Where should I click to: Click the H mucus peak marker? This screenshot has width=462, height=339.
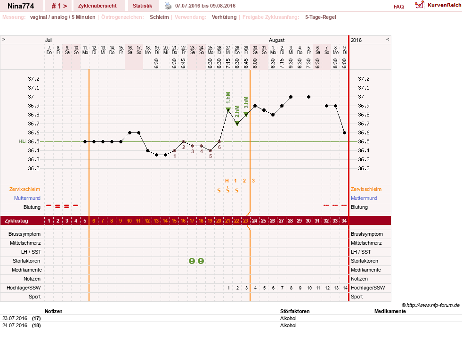pos(227,181)
